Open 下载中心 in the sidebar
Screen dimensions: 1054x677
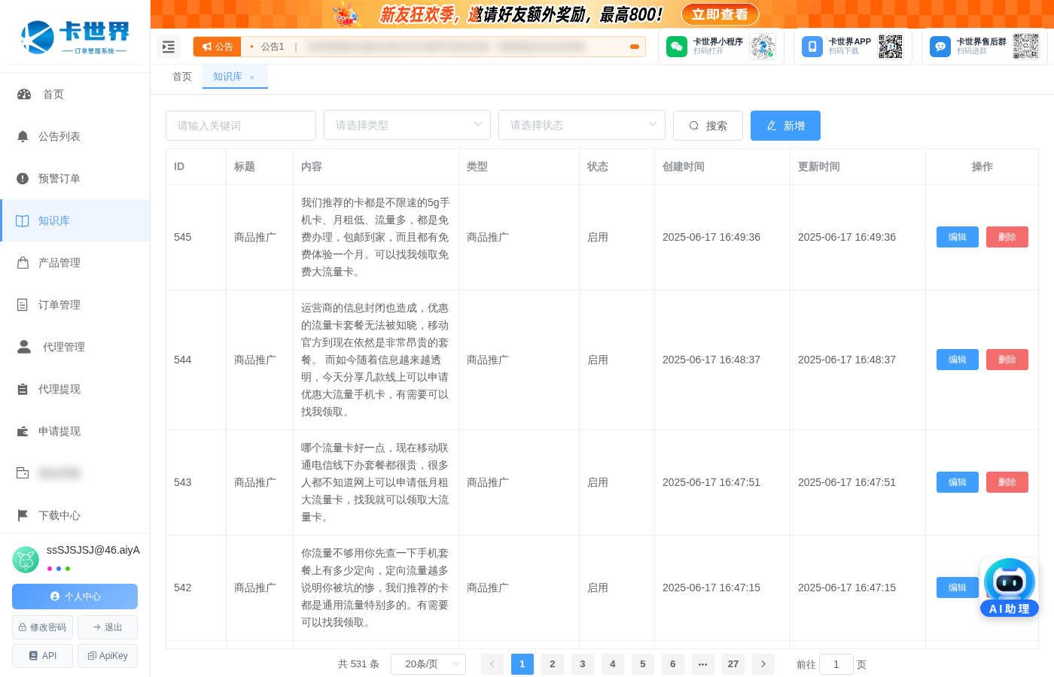click(x=75, y=515)
